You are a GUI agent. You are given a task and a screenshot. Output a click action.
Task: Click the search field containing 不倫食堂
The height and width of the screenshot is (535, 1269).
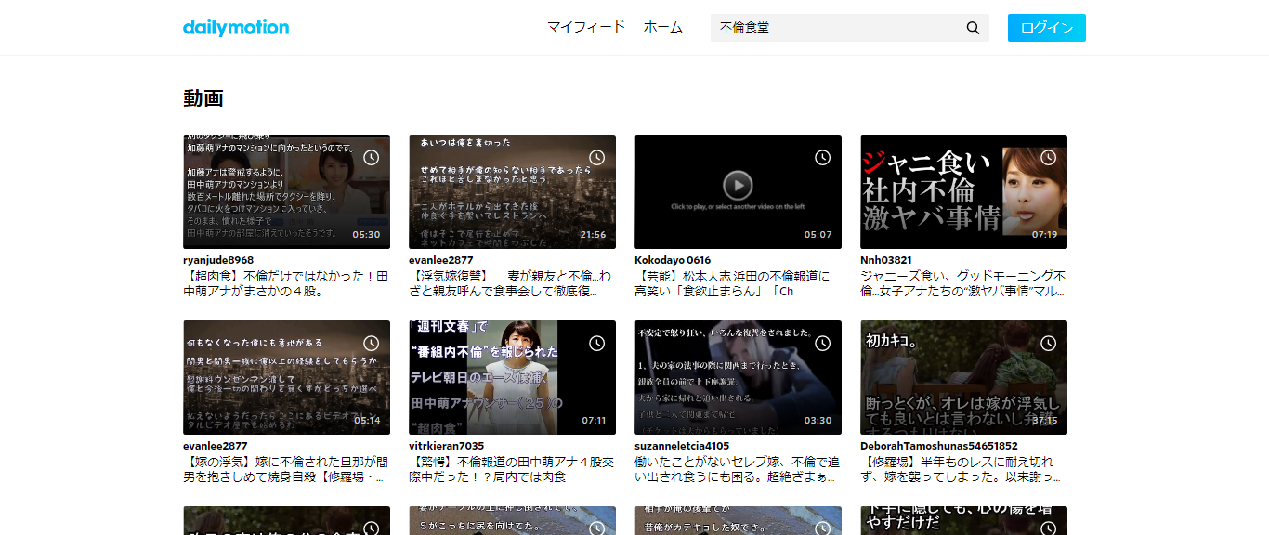(836, 28)
